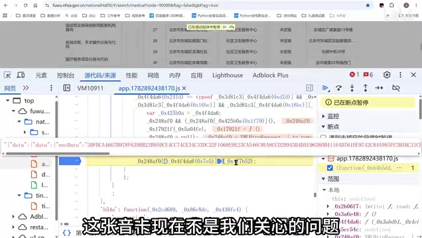The height and width of the screenshot is (238, 422).
Task: Open the browser profile avatar
Action: 406,5
